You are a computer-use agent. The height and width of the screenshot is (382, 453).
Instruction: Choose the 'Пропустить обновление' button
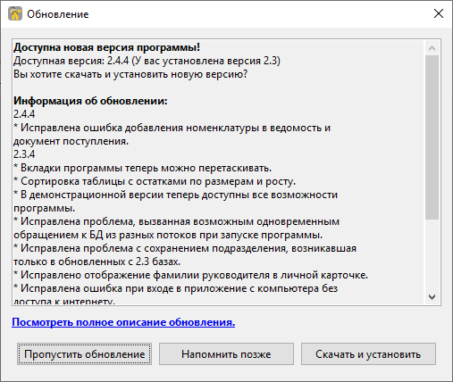84,354
